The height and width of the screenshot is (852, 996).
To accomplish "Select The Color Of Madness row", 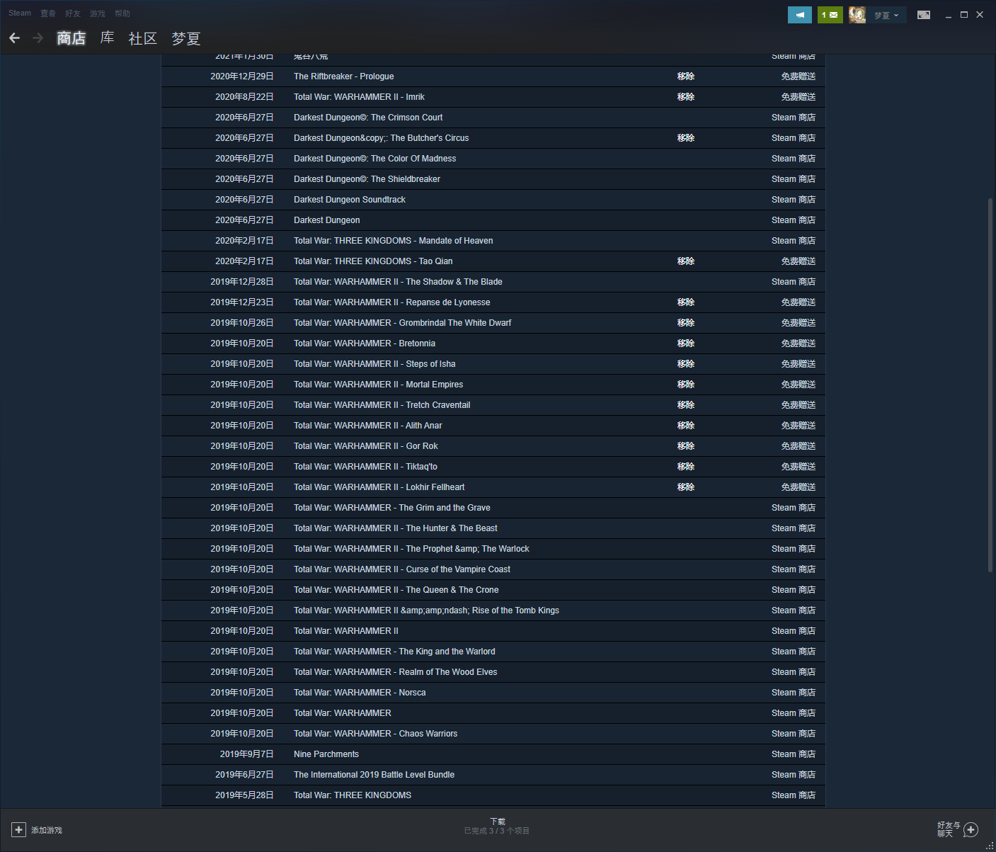I will tap(493, 159).
